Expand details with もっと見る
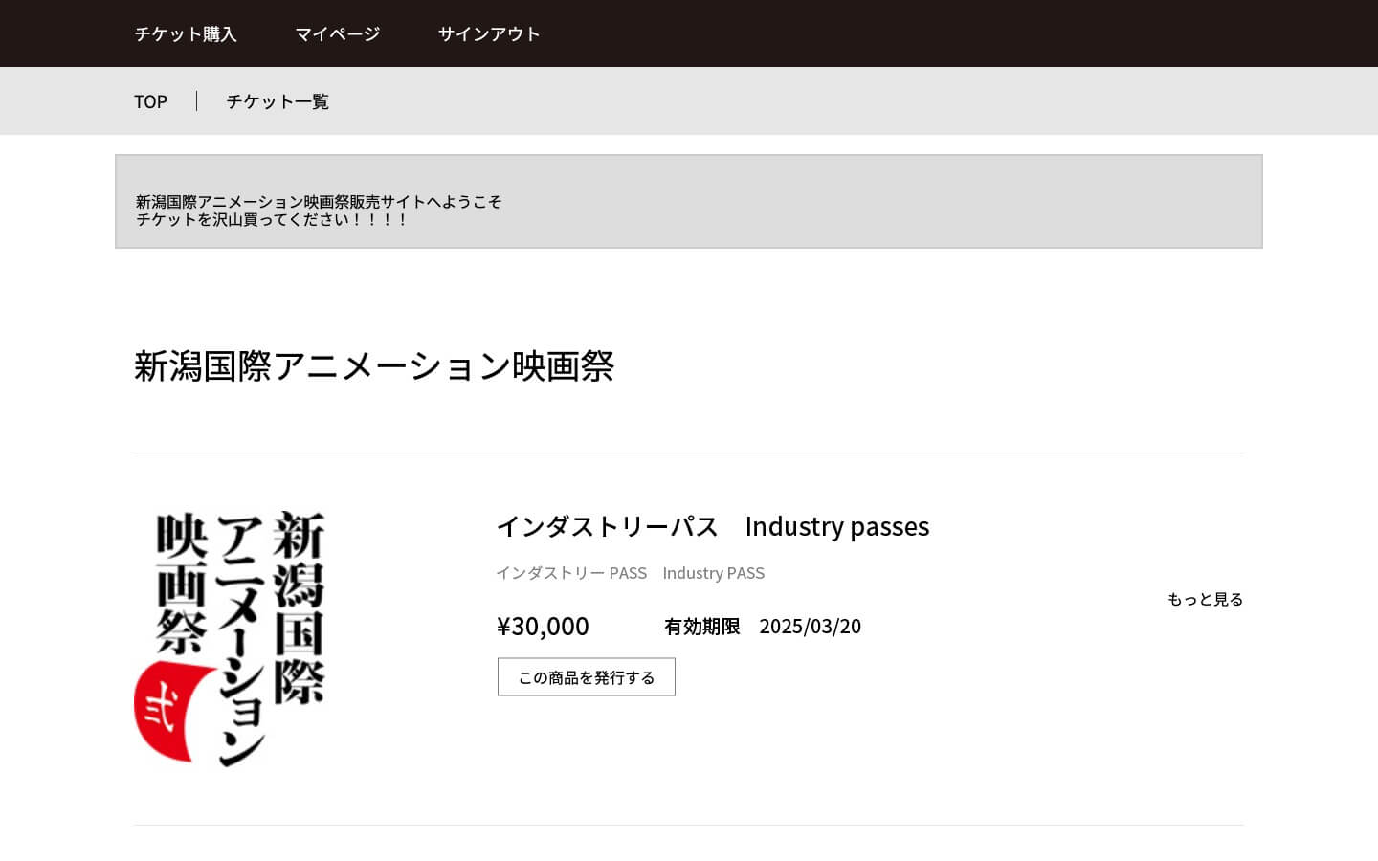The image size is (1378, 861). [x=1204, y=600]
